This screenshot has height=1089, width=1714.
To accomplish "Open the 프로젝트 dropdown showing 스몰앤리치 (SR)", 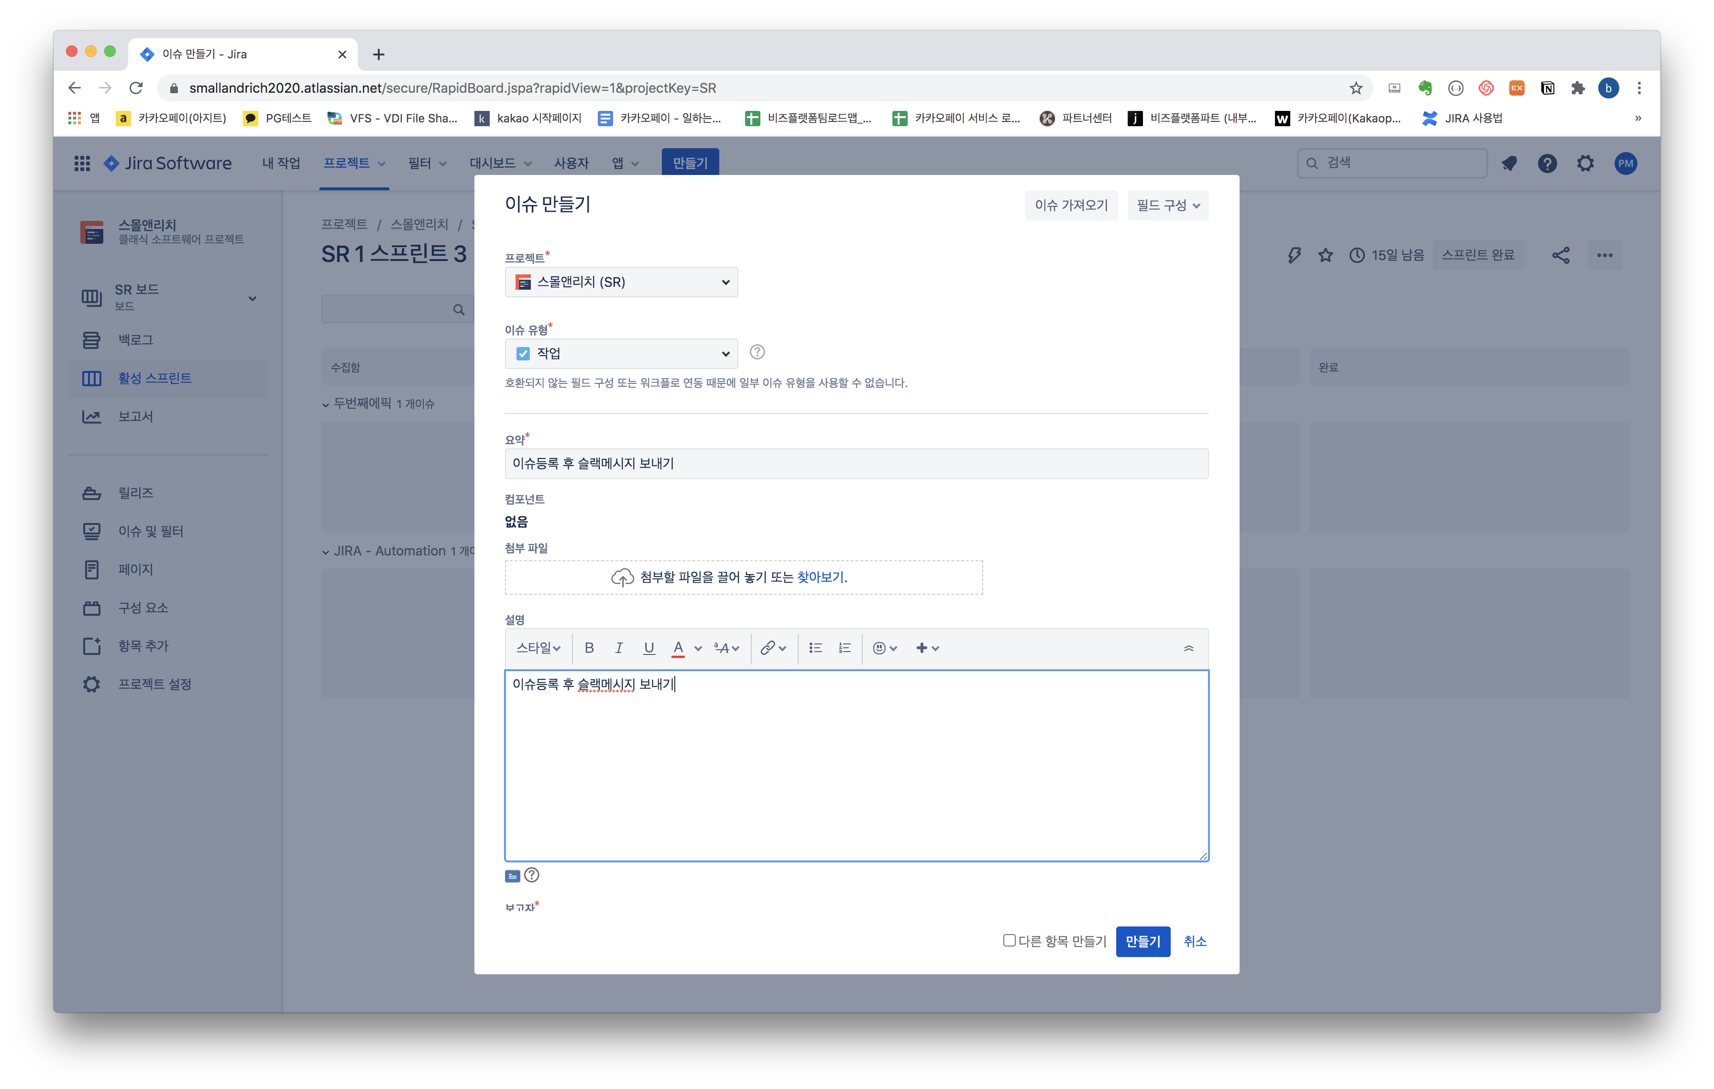I will click(621, 283).
